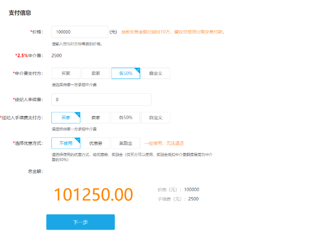Click the orange 101250.00 total amount
The width and height of the screenshot is (316, 242).
point(93,195)
